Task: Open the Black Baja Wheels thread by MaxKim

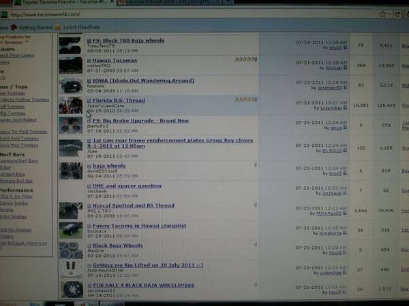Action: 118,245
